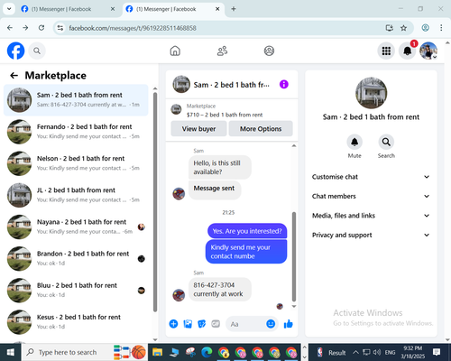
Task: Choose a GIF in the composer
Action: click(216, 324)
